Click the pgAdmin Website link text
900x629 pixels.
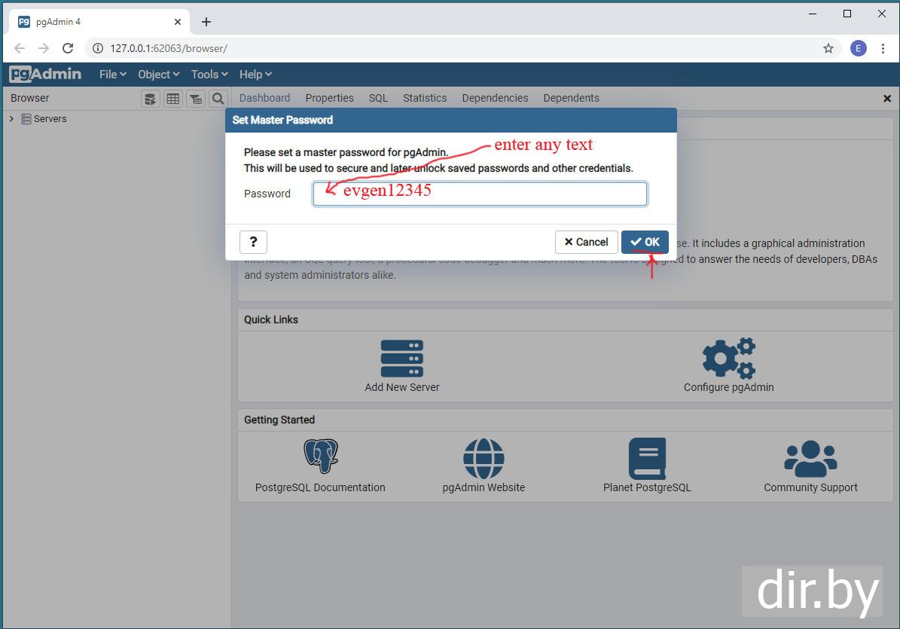tap(484, 487)
